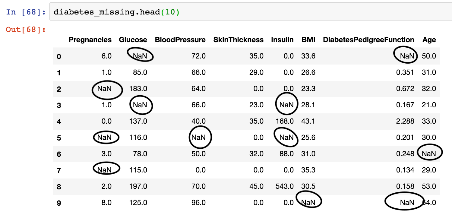Select the circled NaN in Glucose row 0

pos(140,56)
